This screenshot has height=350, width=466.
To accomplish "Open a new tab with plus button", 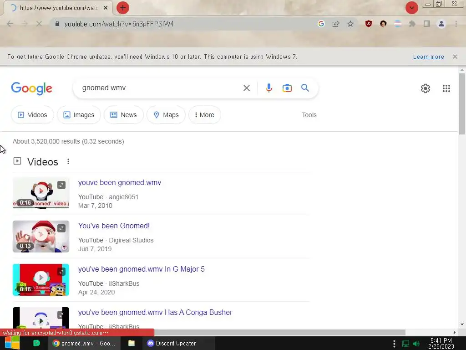I will (123, 8).
